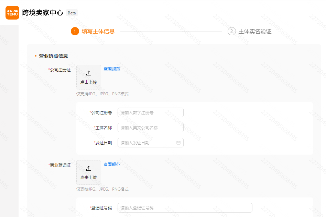326x217 pixels.
Task: Click 点击上传 in the 商业登记证 upload box
Action: click(88, 177)
